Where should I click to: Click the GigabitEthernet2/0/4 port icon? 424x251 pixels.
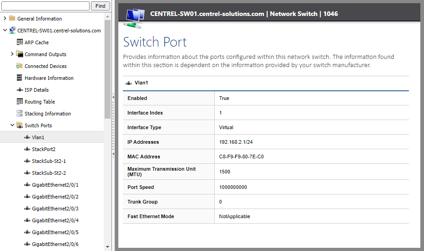click(27, 220)
